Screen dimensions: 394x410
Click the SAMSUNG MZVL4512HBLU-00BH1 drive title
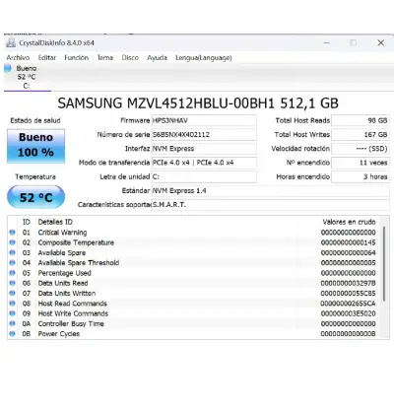pos(198,103)
